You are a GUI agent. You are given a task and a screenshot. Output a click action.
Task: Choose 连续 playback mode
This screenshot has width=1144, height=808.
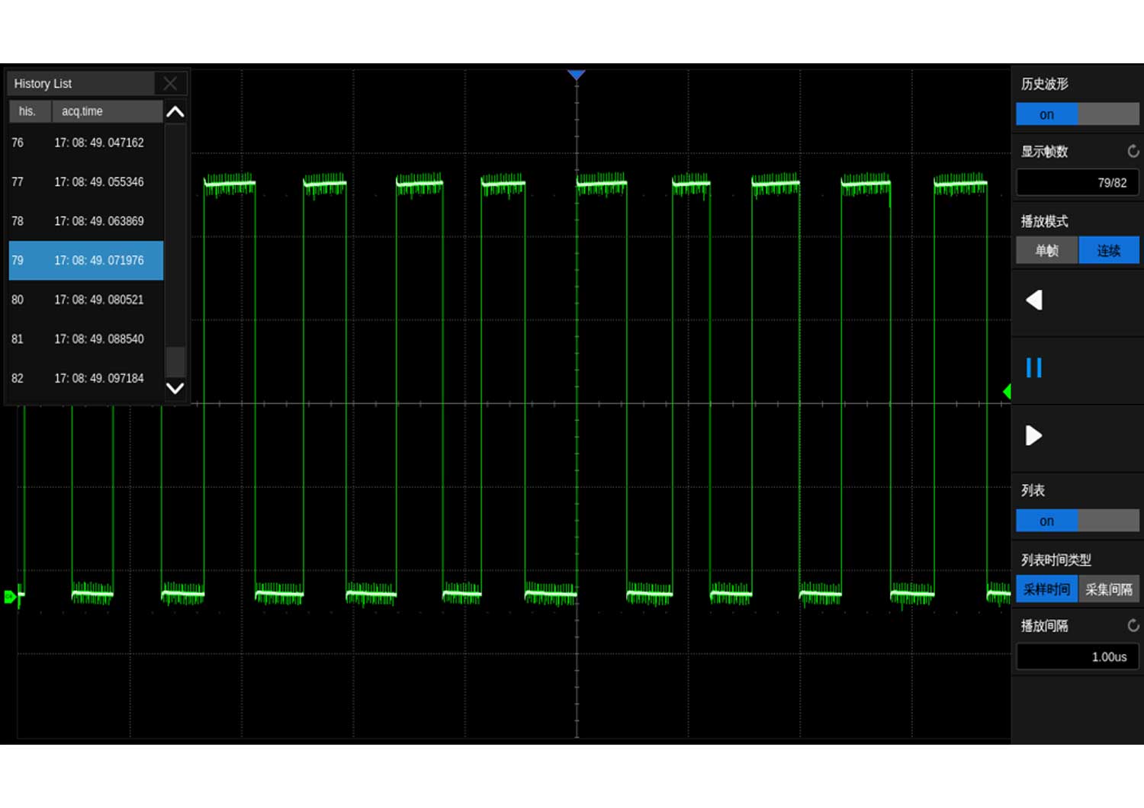point(1109,250)
